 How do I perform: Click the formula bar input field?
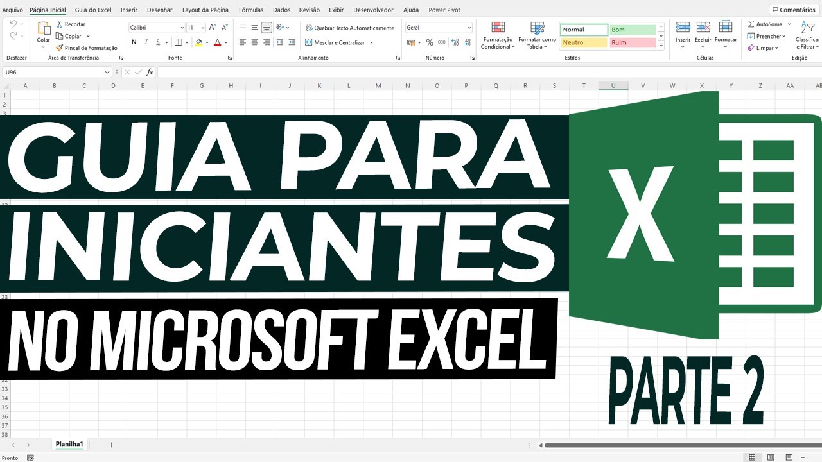pos(489,73)
